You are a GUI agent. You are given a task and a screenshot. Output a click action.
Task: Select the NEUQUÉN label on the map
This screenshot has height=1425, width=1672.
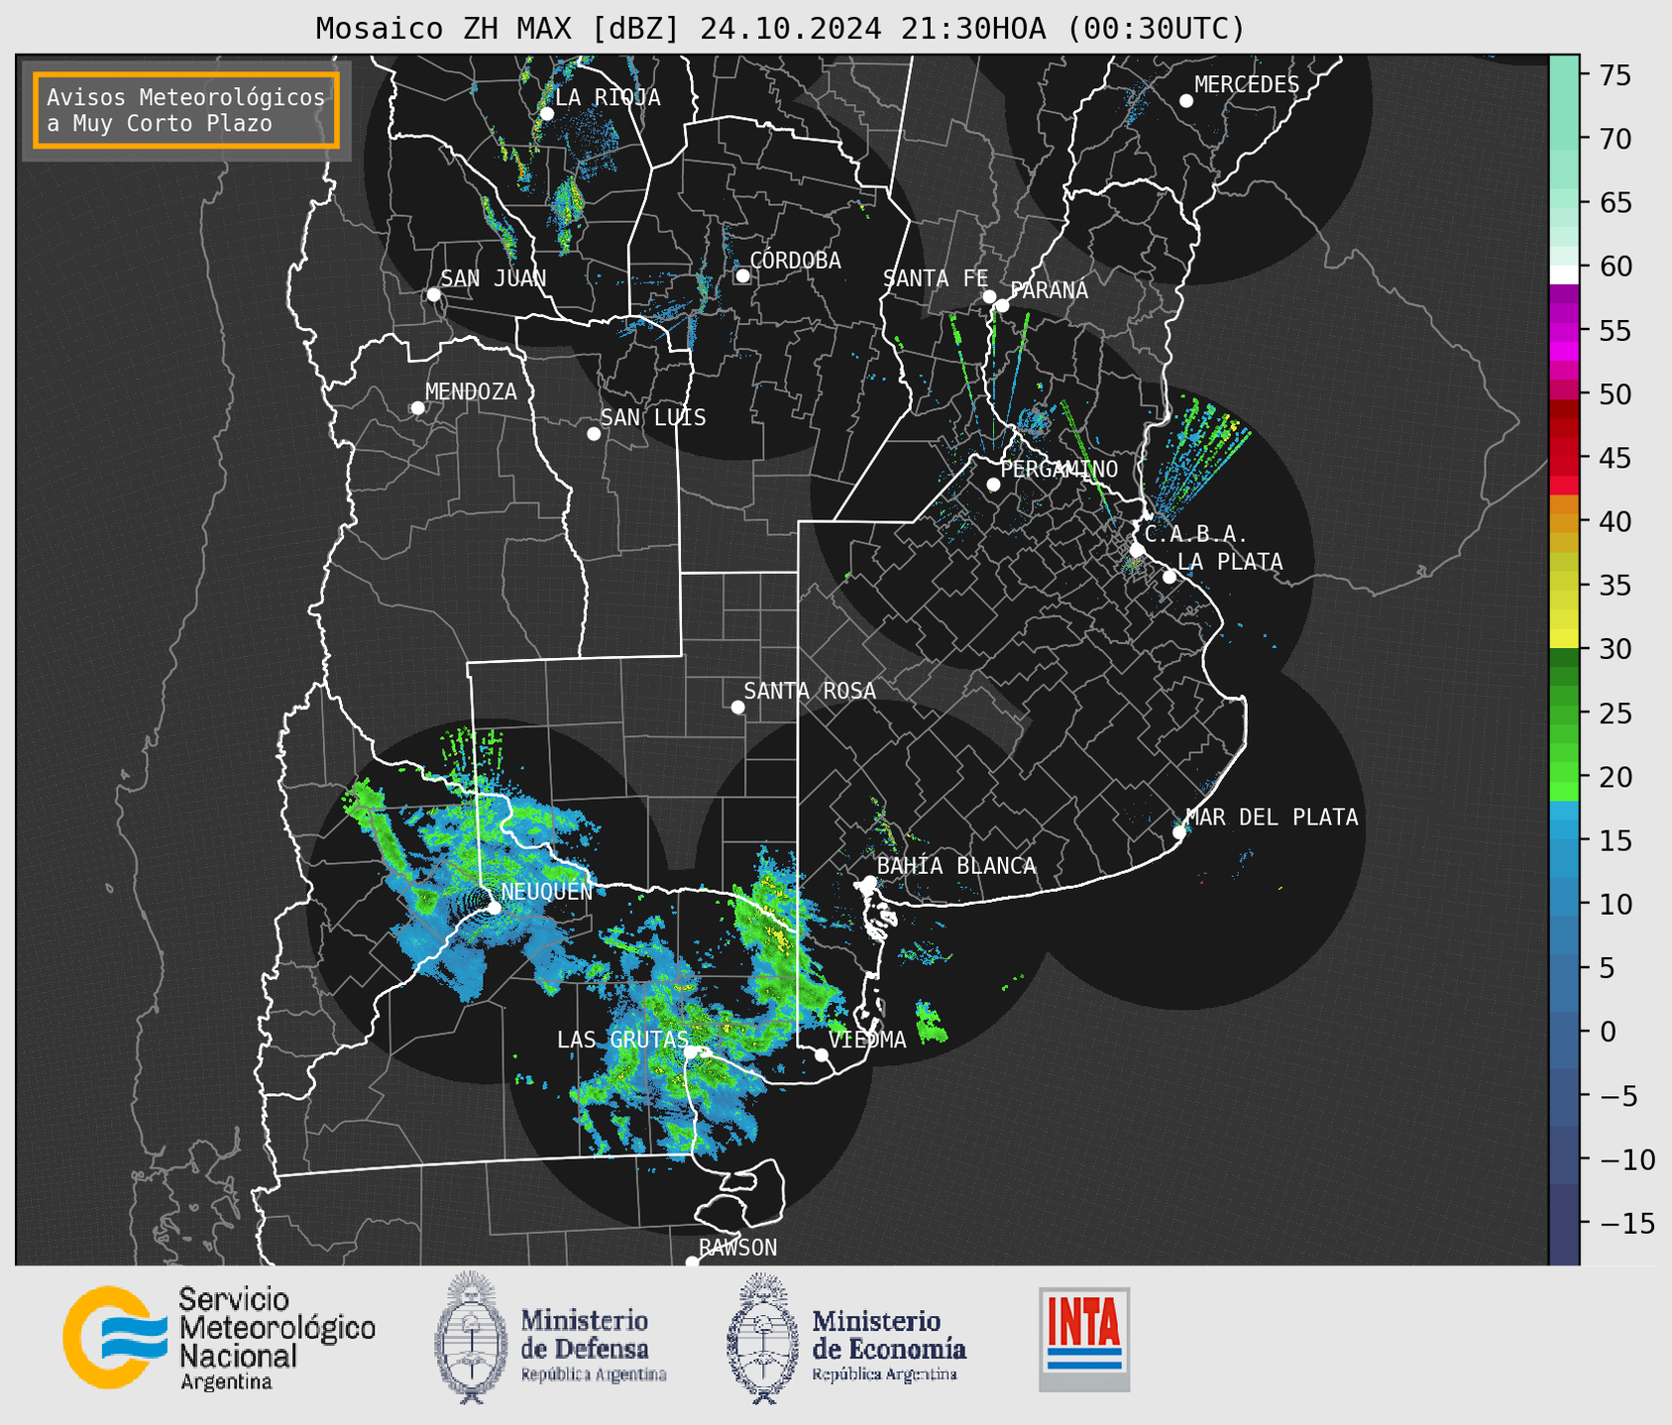[x=547, y=891]
